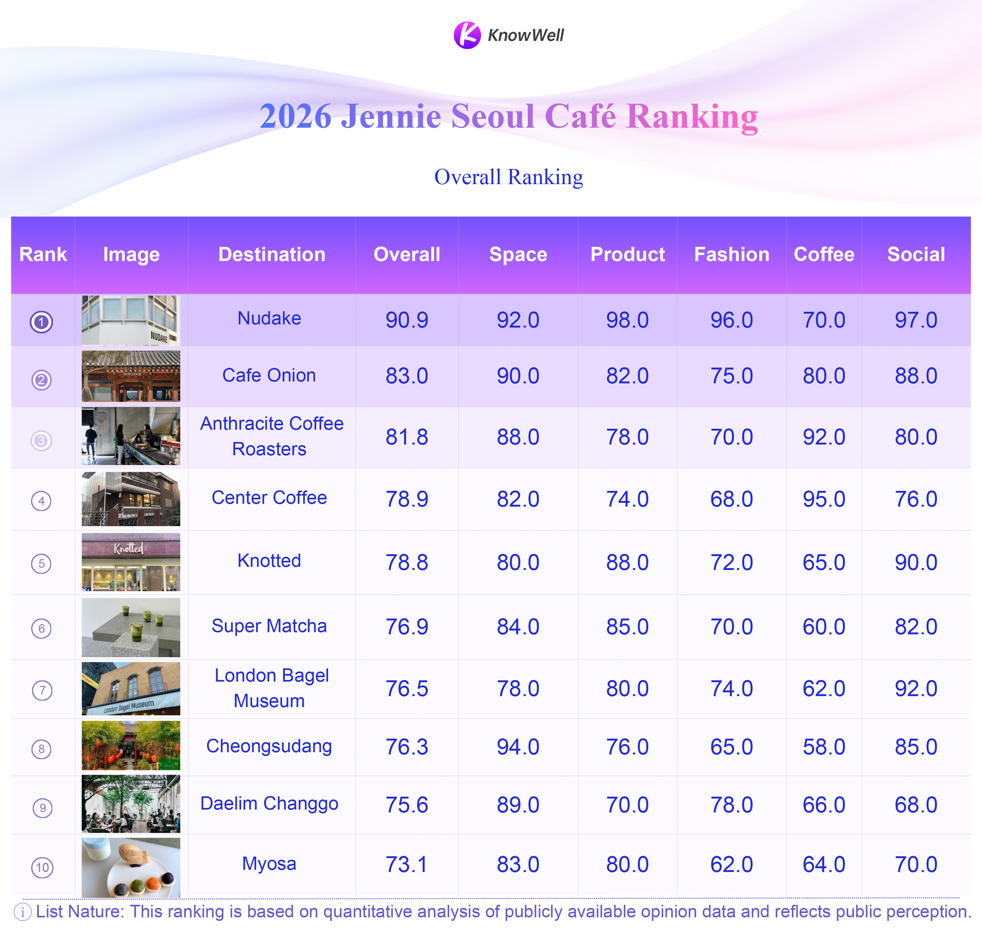
Task: Click Nudake's overall score 90.9
Action: point(407,320)
